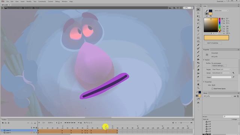The height and width of the screenshot is (135, 240).
Task: Switch to the Timeline panel tab
Action: click(x=4, y=120)
